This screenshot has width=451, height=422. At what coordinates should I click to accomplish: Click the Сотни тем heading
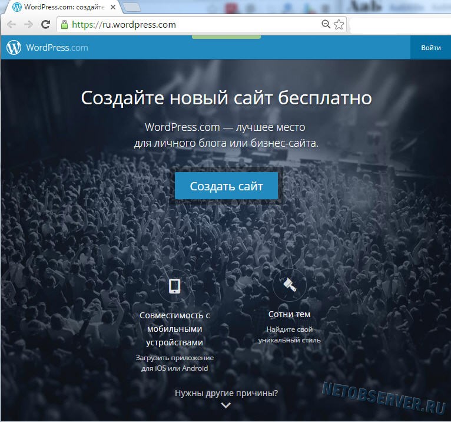289,314
